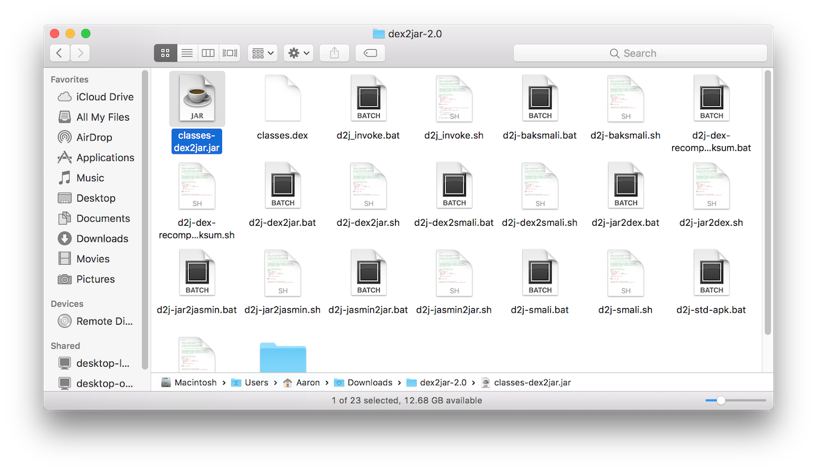
Task: Switch to icon view mode
Action: [165, 53]
